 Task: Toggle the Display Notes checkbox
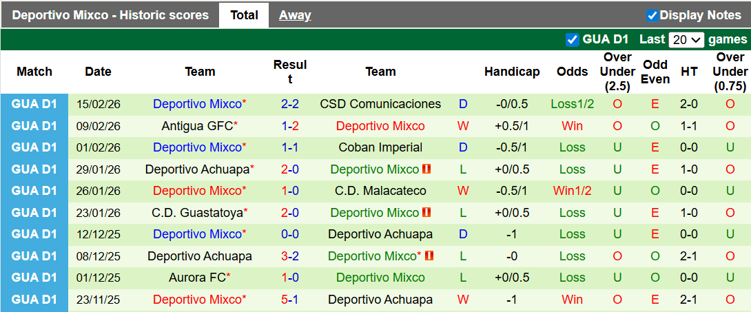pos(652,15)
